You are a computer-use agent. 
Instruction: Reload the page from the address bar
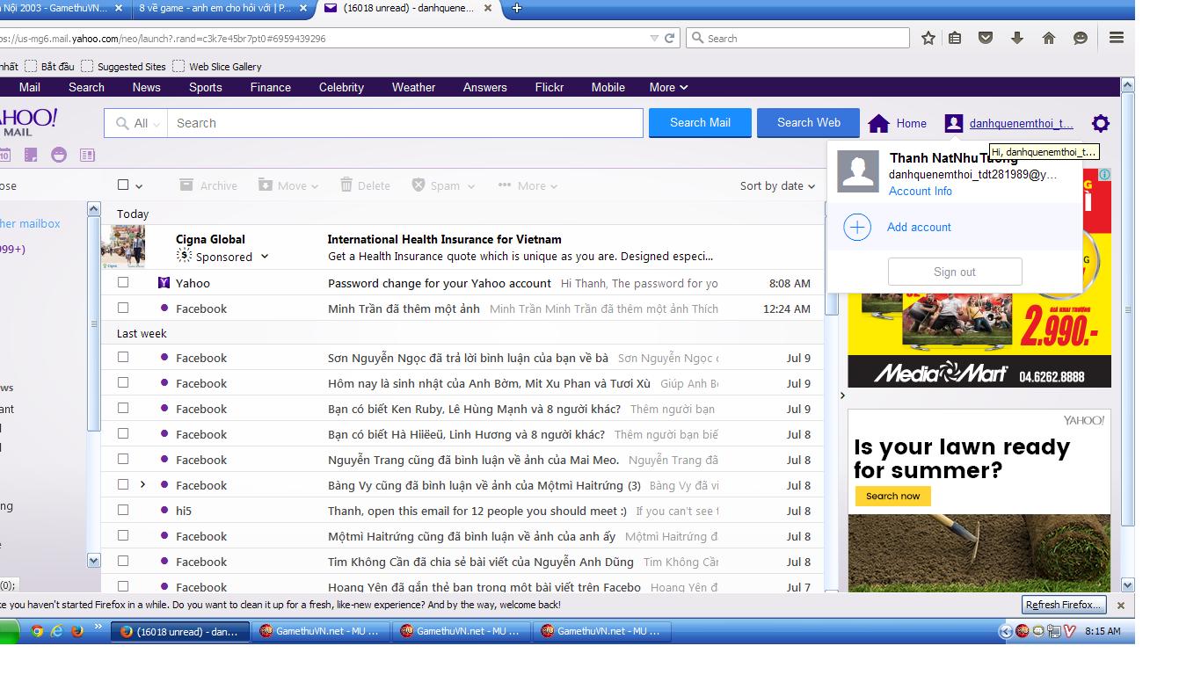pos(670,38)
